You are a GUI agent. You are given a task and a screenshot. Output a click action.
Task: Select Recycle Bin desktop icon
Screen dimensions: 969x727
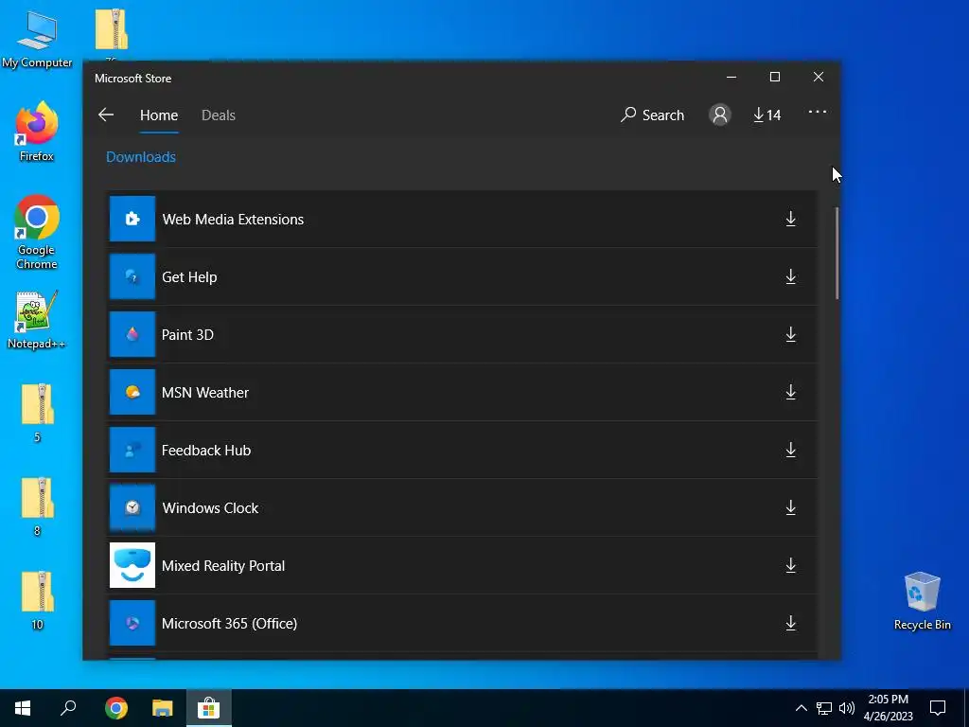[922, 601]
